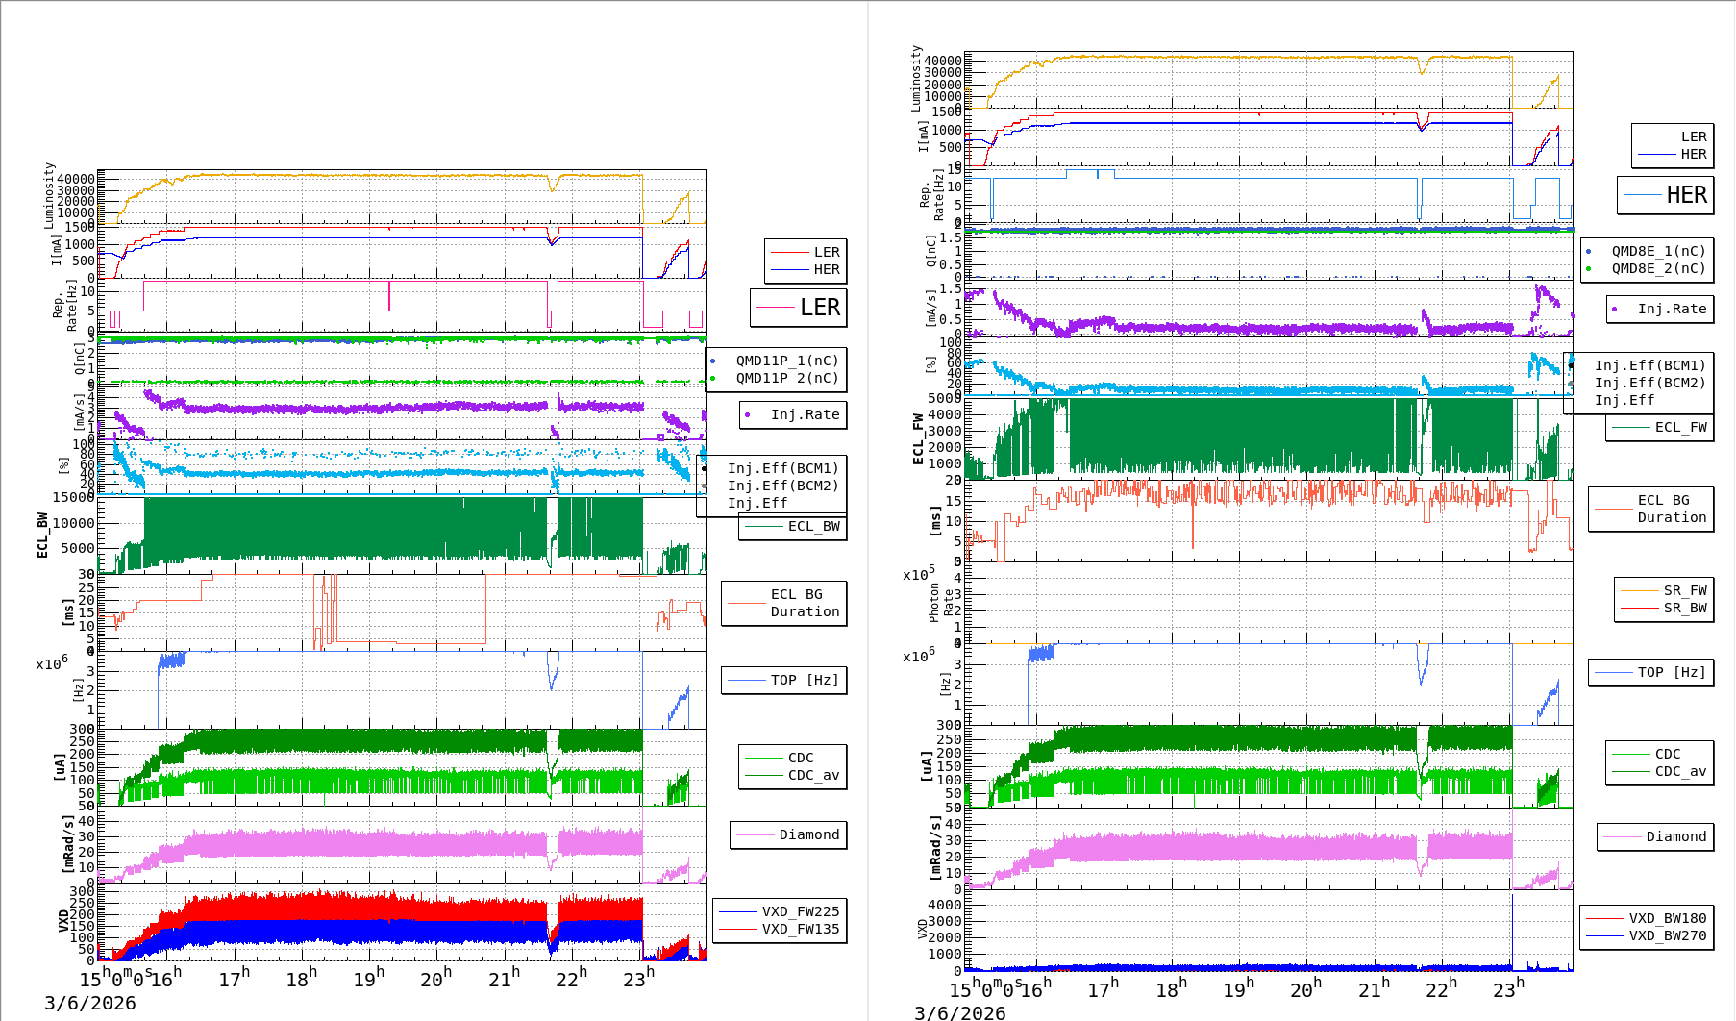Select the CDC_av legend entry in left plot
Viewport: 1736px width, 1021px height.
(812, 775)
